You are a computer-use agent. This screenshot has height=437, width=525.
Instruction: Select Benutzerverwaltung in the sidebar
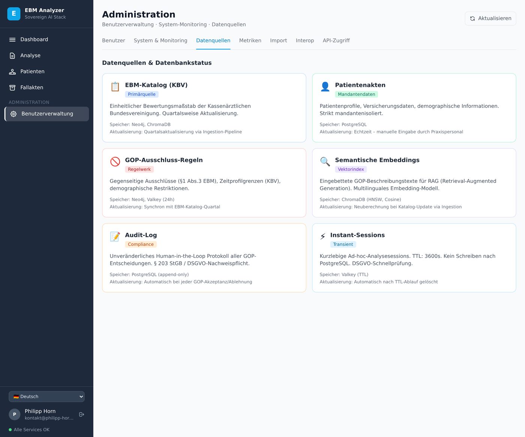[46, 114]
